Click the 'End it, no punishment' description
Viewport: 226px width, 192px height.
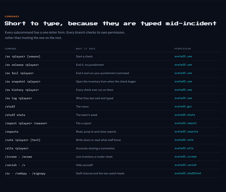[90, 65]
